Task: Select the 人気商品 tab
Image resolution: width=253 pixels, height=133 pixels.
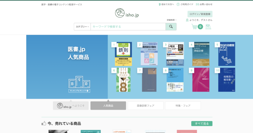Action: click(x=108, y=106)
